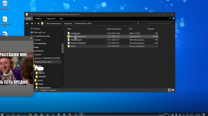Image resolution: width=208 pixels, height=116 pixels.
Task: Select the Music folder in tree
Action: (x=41, y=84)
